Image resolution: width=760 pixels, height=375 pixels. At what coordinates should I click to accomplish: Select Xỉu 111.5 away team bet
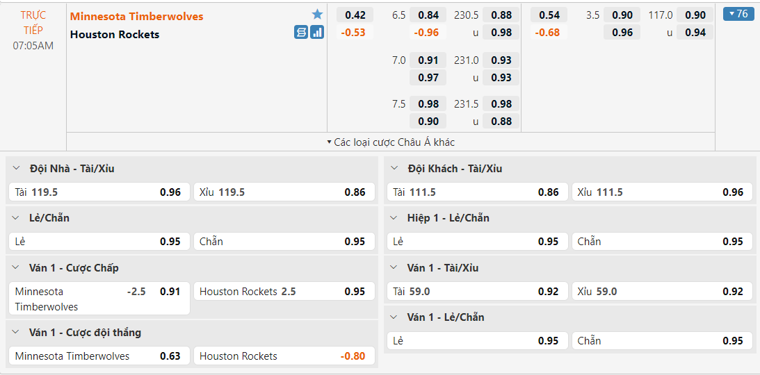(662, 192)
